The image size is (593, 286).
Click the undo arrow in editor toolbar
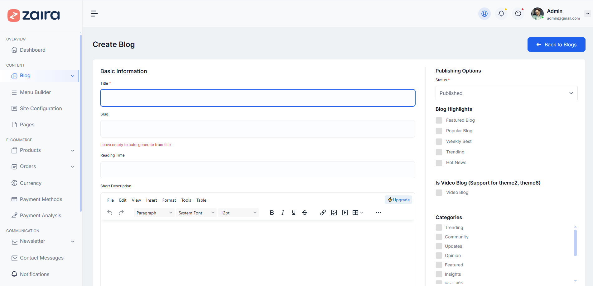point(110,213)
